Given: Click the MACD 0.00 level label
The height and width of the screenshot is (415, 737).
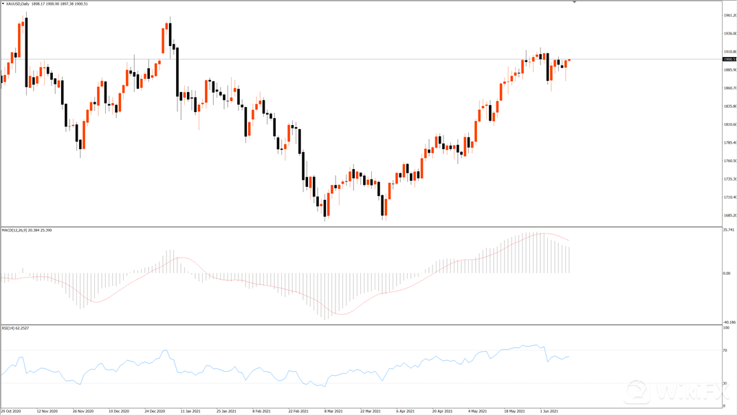Looking at the screenshot, I should tap(727, 273).
